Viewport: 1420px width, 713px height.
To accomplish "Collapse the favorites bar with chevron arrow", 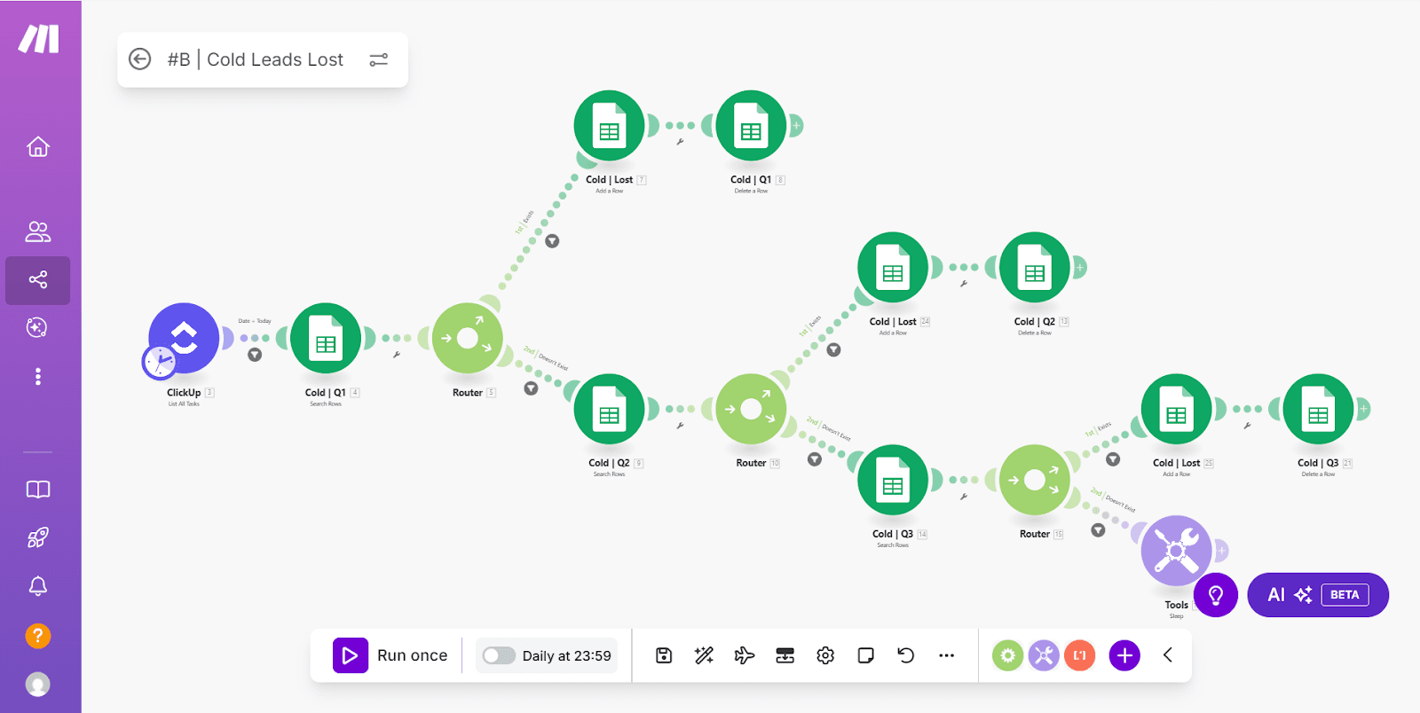I will (1168, 655).
